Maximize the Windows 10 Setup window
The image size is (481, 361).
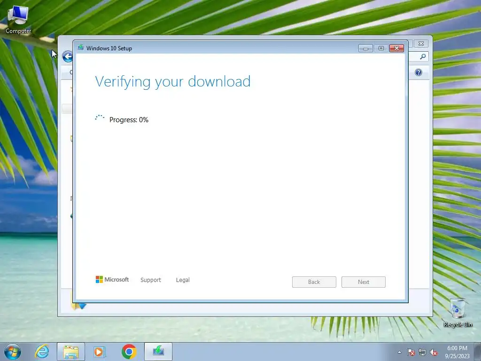(x=381, y=48)
